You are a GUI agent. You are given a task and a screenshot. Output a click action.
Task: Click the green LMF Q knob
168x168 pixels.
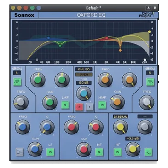pos(62,80)
